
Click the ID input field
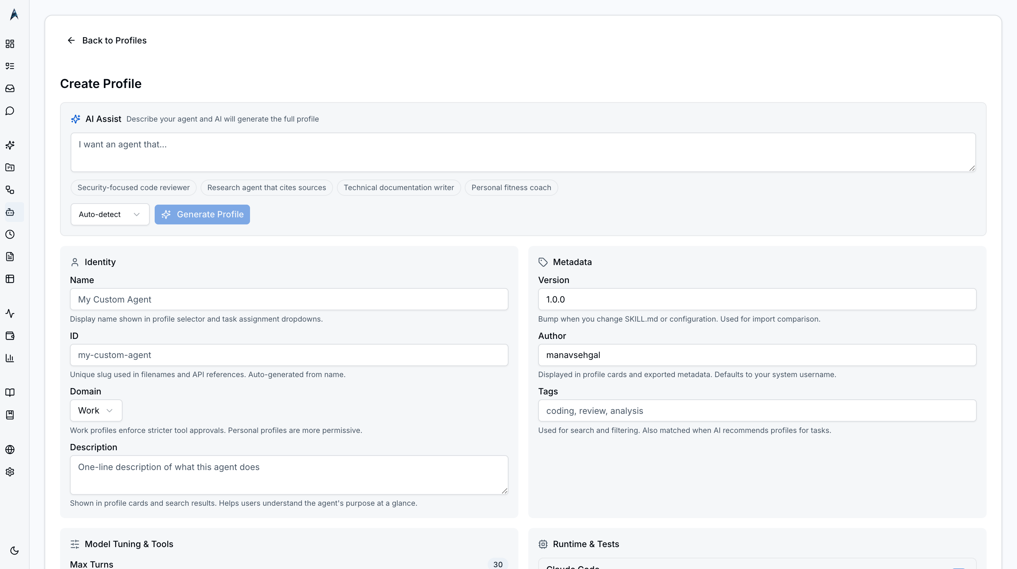(289, 355)
